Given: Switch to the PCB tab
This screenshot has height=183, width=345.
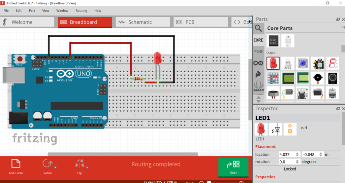Looking at the screenshot, I should tap(201, 22).
